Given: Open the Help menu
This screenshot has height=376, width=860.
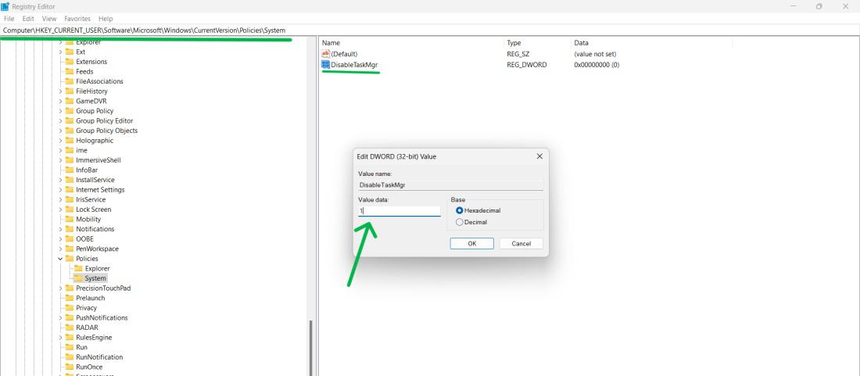Looking at the screenshot, I should (x=106, y=19).
